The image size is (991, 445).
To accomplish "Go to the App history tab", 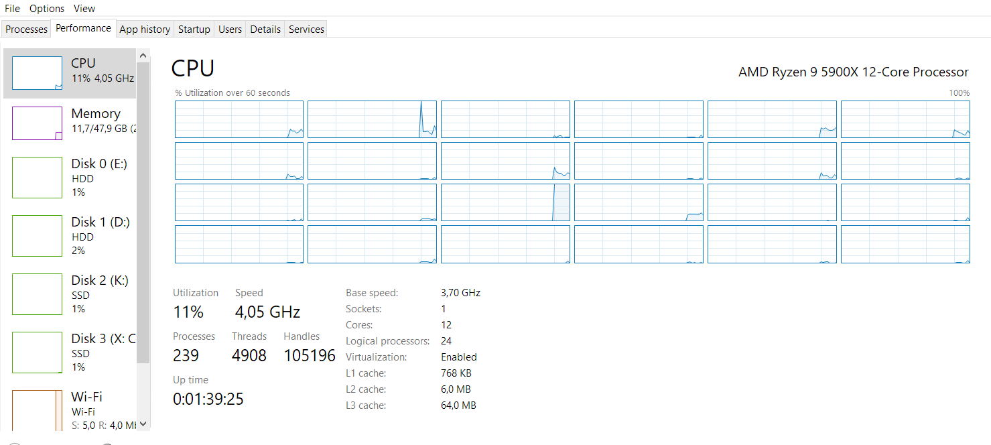I will coord(145,29).
